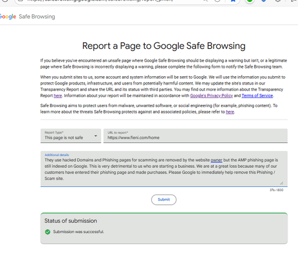Click inside the Additional details text box
This screenshot has width=298, height=260.
tap(164, 169)
